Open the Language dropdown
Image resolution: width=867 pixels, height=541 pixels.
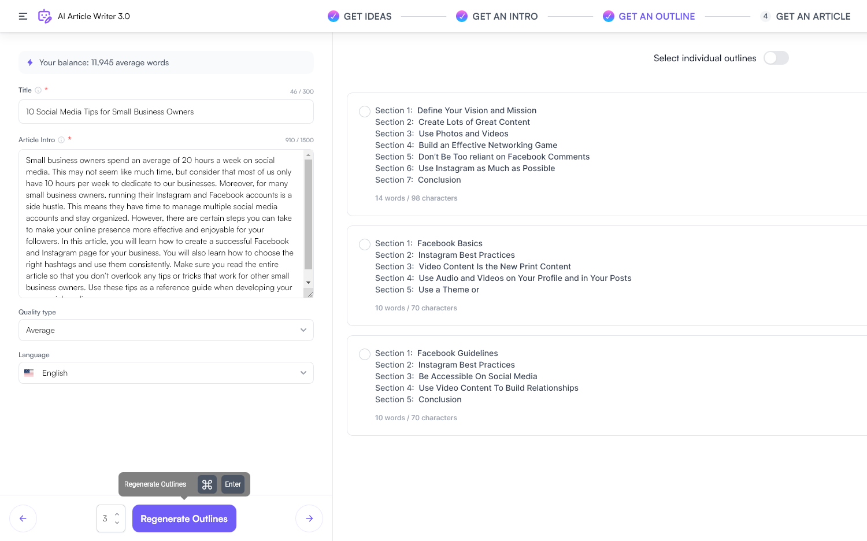[166, 373]
